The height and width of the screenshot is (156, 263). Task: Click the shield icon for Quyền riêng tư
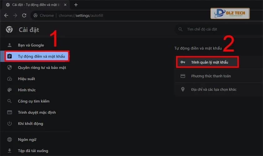click(x=9, y=67)
